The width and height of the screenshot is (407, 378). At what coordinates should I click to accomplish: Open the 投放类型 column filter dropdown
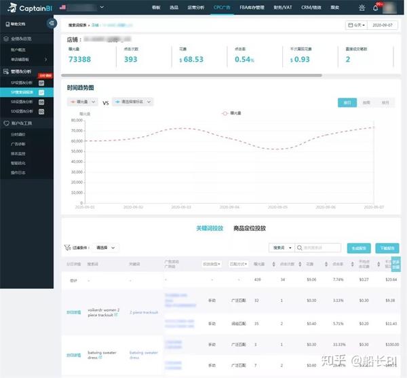click(212, 264)
